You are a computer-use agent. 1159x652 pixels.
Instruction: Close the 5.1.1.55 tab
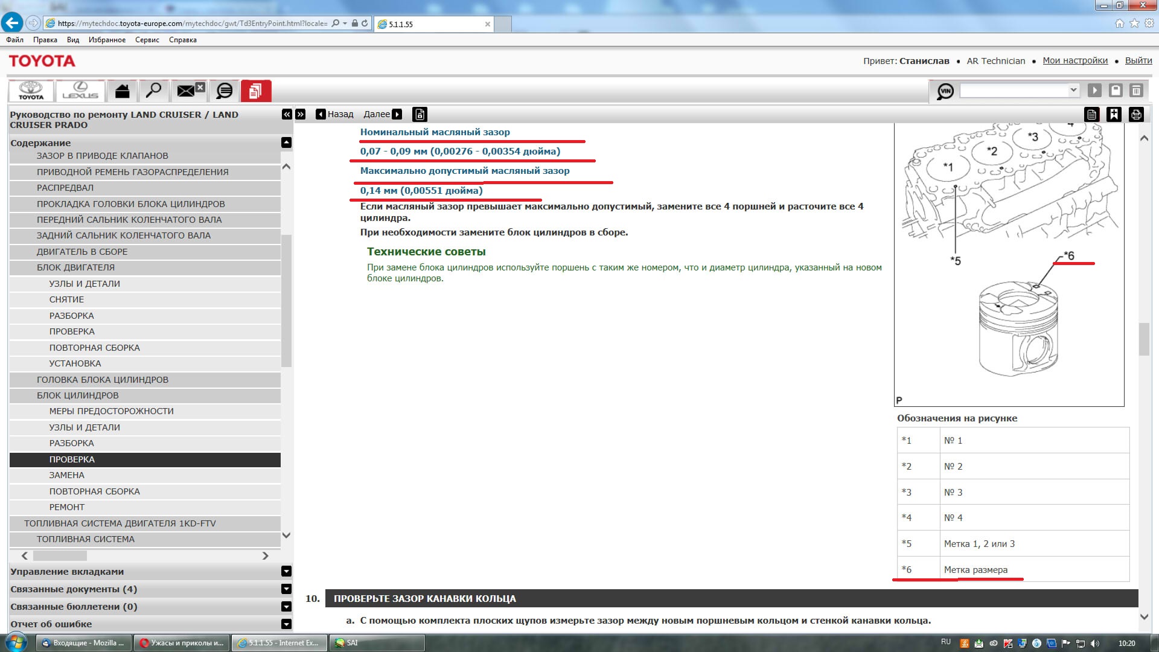488,24
